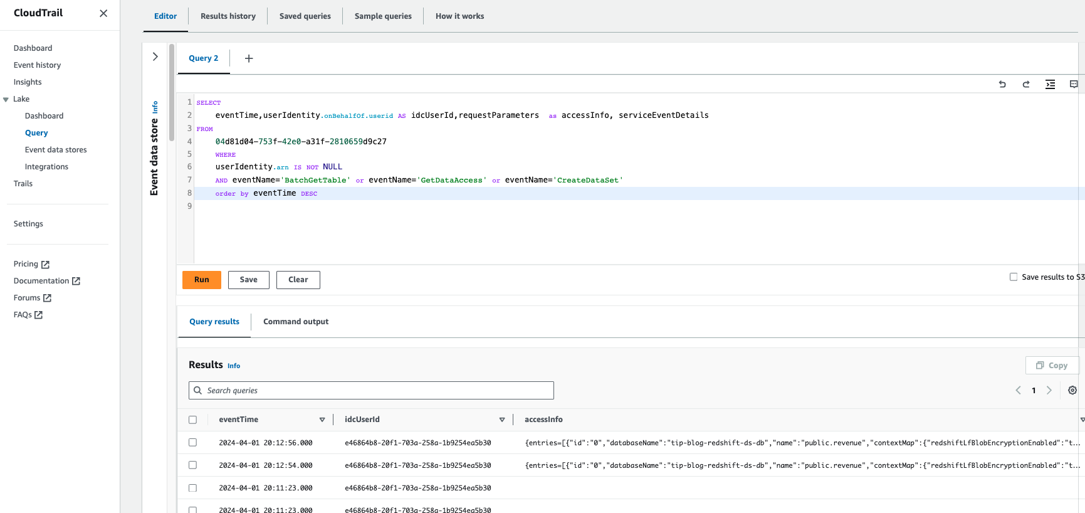
Task: Sort results by eventTime column arrow
Action: [322, 420]
